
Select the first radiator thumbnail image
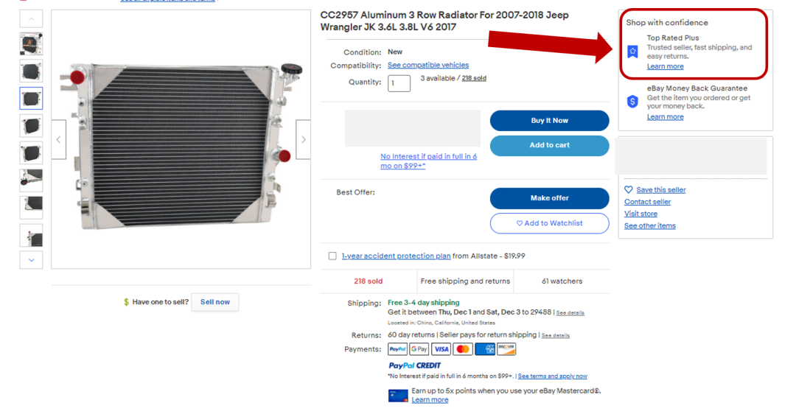(31, 44)
